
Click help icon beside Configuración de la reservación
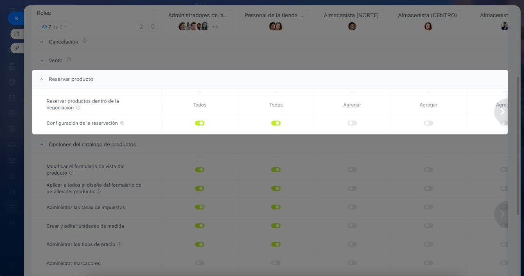point(122,123)
